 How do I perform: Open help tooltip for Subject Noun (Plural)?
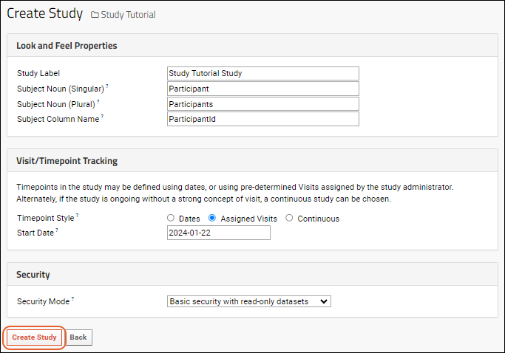tap(98, 101)
